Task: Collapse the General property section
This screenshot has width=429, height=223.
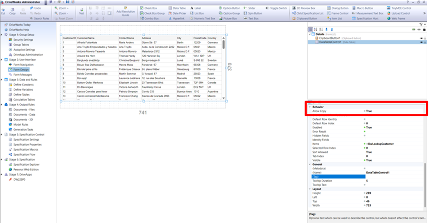Action: 310,164
